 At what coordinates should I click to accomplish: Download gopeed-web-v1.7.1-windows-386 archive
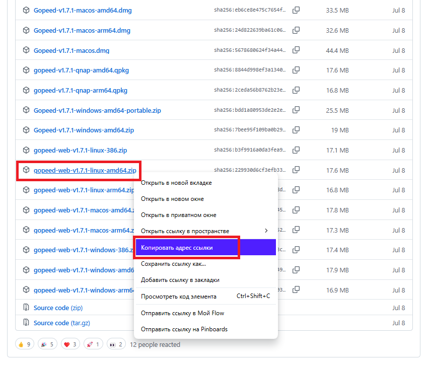pyautogui.click(x=84, y=250)
